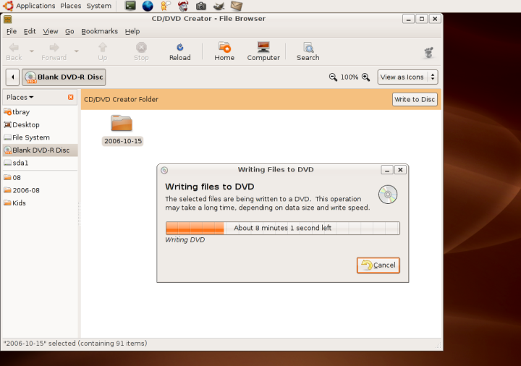The height and width of the screenshot is (366, 521).
Task: Click the window resize grip corner
Action: pos(439,346)
